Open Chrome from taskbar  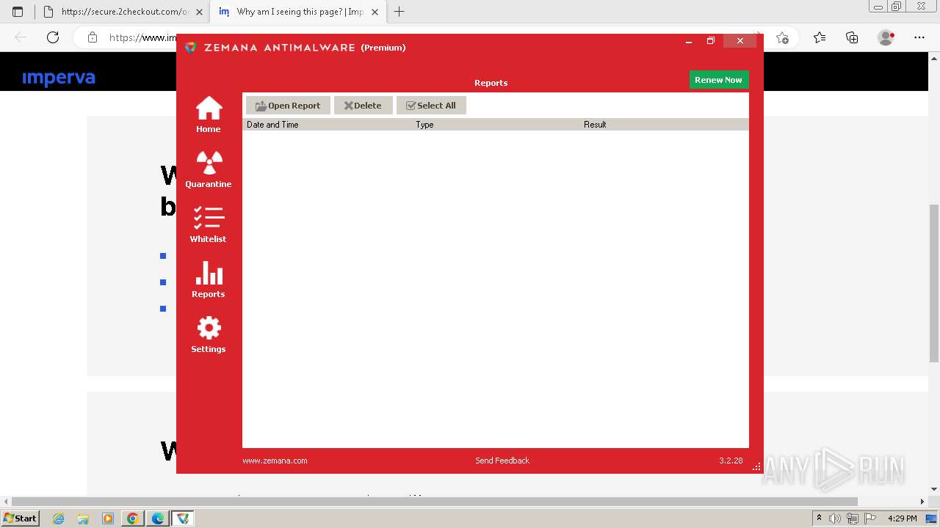pos(133,518)
